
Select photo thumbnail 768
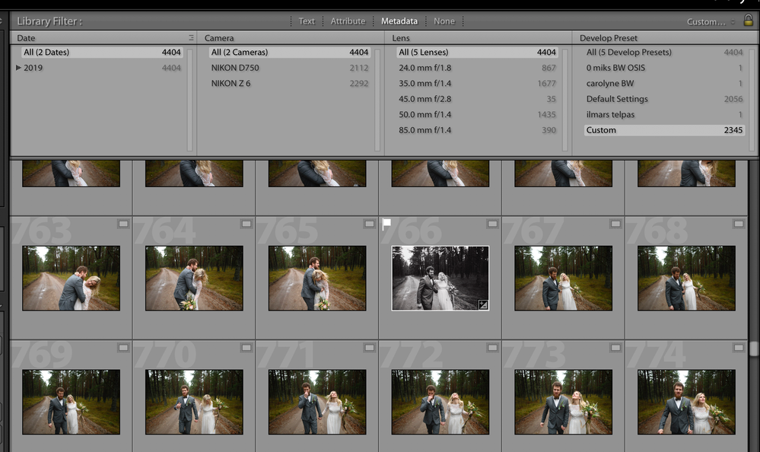click(686, 278)
